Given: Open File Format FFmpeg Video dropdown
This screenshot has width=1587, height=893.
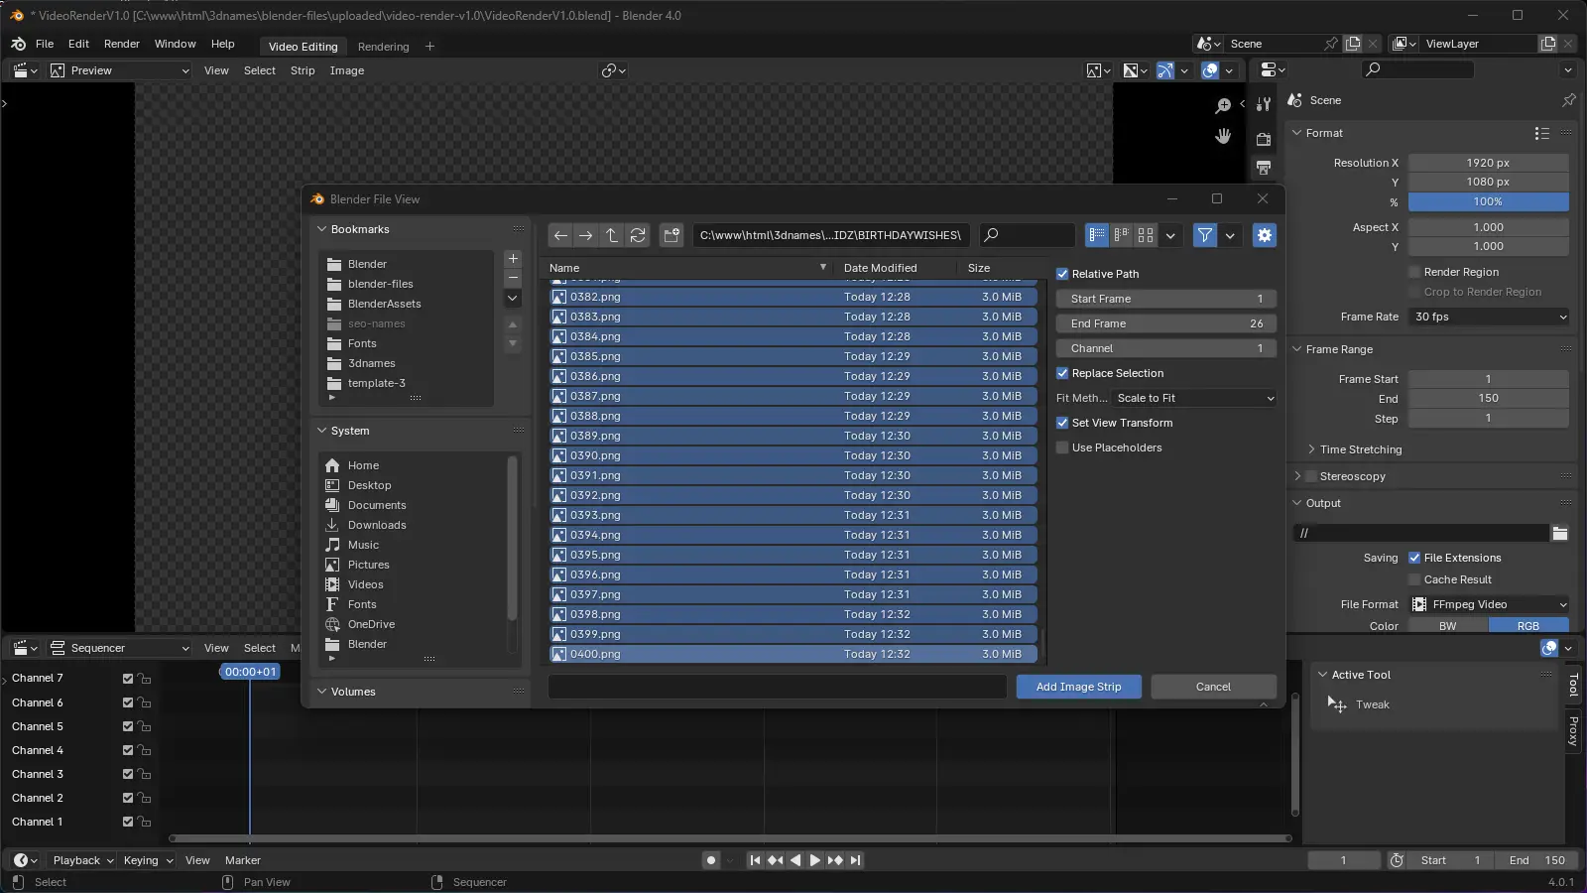Looking at the screenshot, I should (x=1491, y=604).
